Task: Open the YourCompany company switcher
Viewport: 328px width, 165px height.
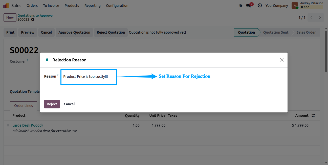Action: click(x=277, y=6)
